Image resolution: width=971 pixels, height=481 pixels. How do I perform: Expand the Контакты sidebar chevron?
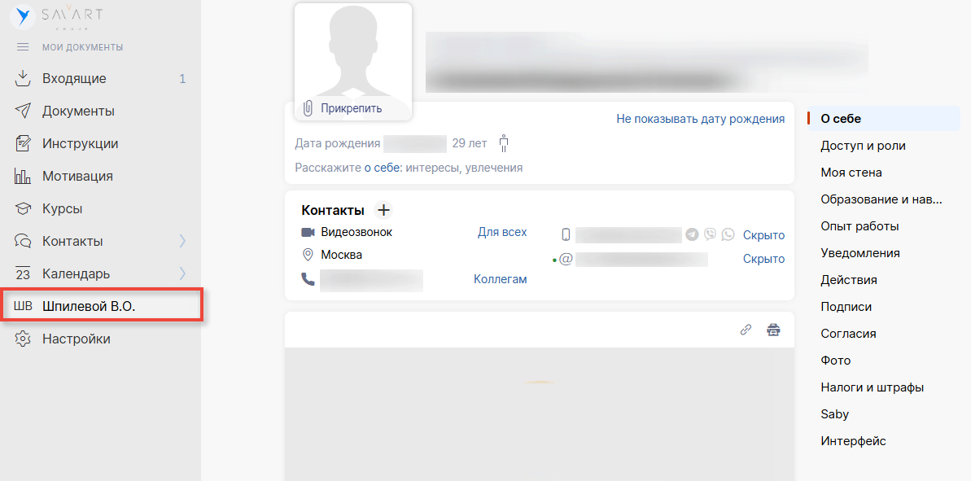[x=182, y=241]
